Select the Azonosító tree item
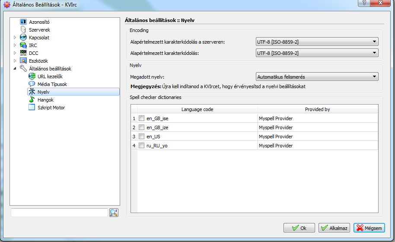The width and height of the screenshot is (395, 242). [39, 22]
